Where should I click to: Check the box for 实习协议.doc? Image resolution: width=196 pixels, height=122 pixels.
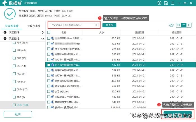coord(49,92)
